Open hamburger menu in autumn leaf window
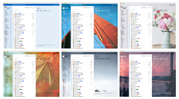This screenshot has height=99, width=179. coord(5,53)
